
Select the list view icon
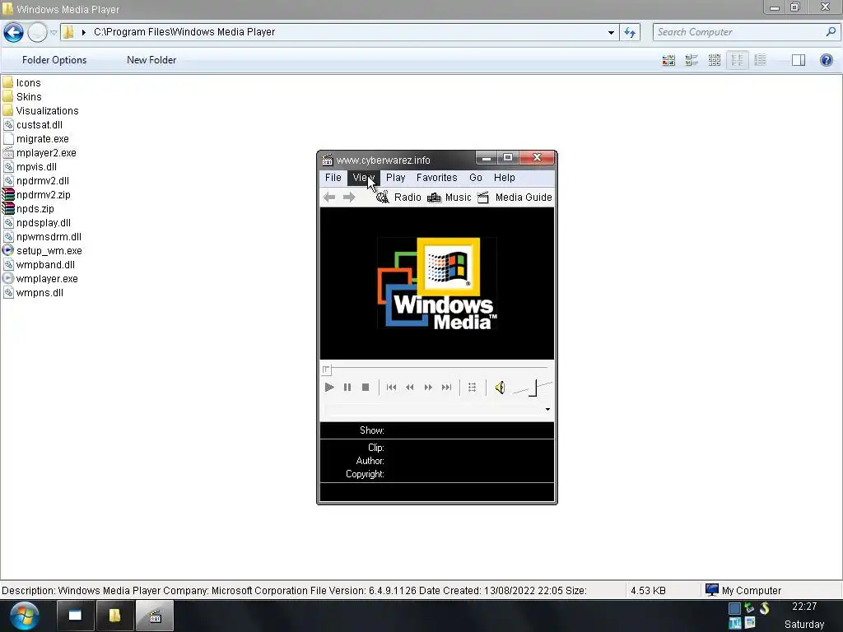click(737, 59)
